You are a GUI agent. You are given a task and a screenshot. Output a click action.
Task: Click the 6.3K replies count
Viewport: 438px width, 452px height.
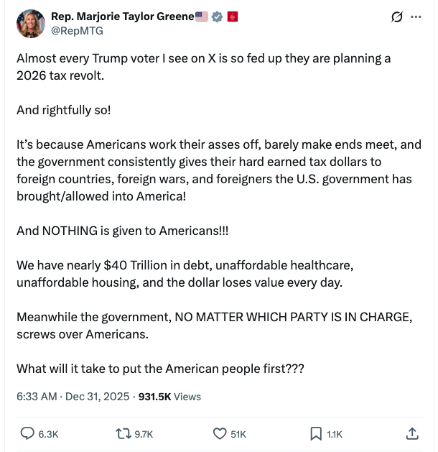pos(49,434)
